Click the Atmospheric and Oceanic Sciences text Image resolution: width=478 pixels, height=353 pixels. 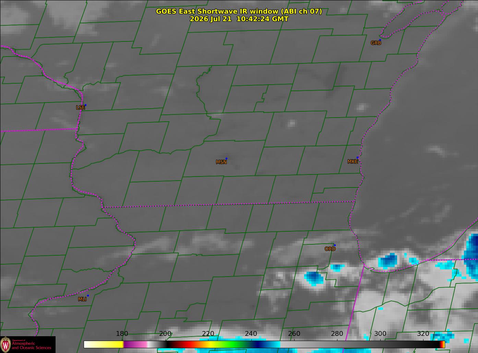pos(31,345)
